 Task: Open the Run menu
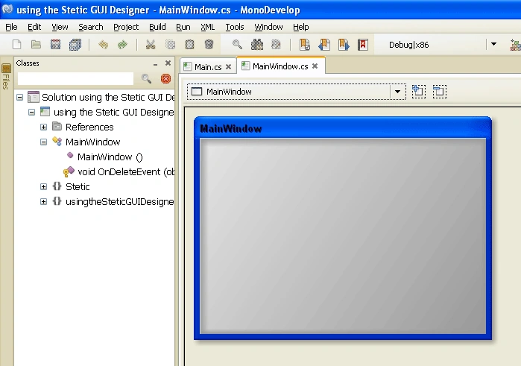(183, 27)
